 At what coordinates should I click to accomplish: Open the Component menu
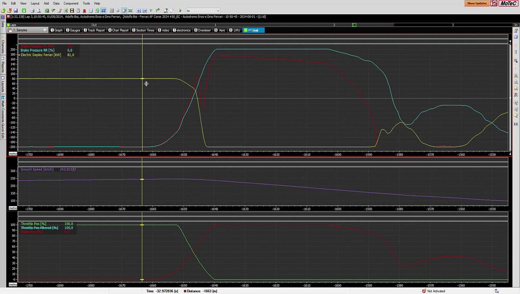tap(71, 3)
